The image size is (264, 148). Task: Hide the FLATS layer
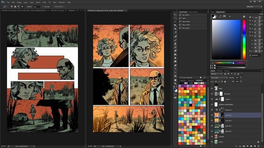(212, 142)
